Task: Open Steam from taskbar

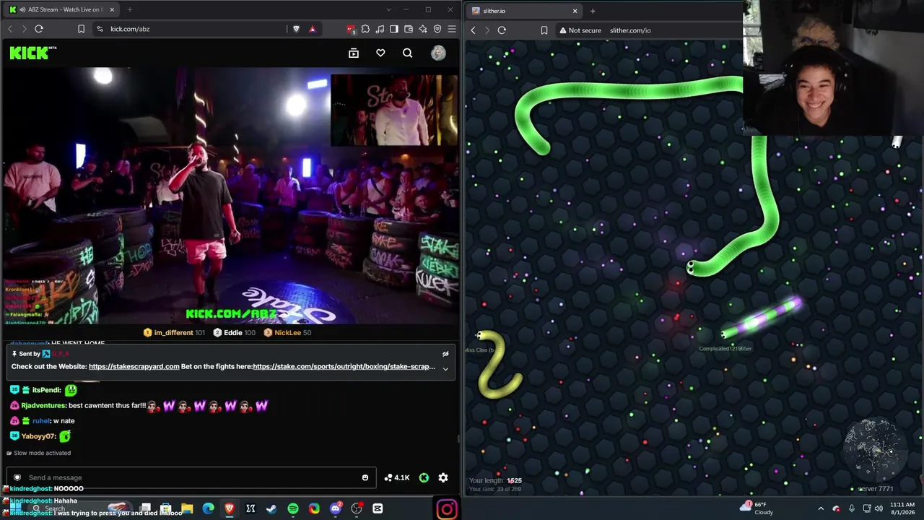Action: (x=271, y=509)
